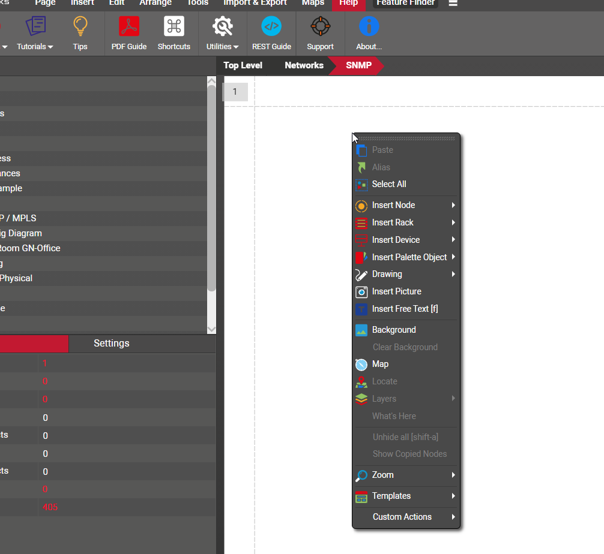
Task: Click the Shortcuts toolbar icon
Action: (174, 27)
